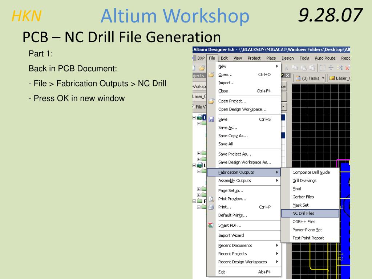The height and width of the screenshot is (279, 372).
Task: Select Test Point Report in the submenu
Action: [x=310, y=238]
